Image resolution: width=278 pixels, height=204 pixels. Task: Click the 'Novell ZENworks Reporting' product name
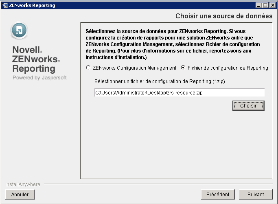(36, 59)
